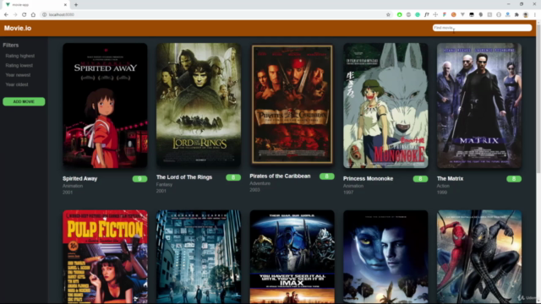View site information icon in address bar

pyautogui.click(x=44, y=14)
